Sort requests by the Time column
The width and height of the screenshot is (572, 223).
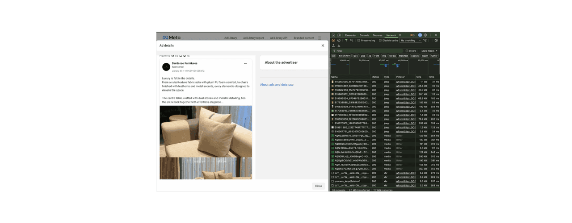pos(433,77)
